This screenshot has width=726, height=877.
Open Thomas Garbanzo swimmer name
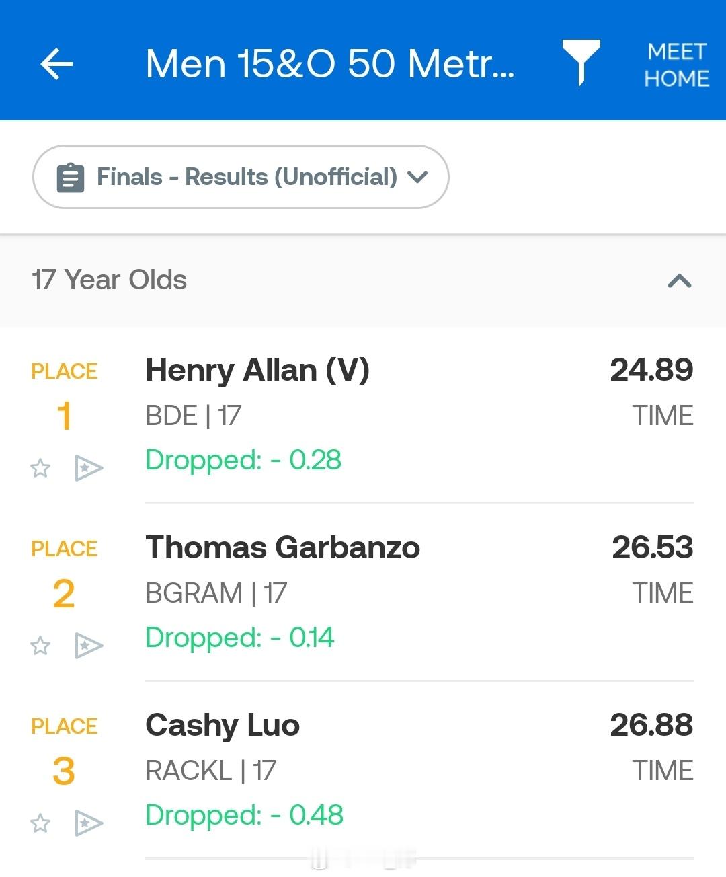tap(282, 547)
